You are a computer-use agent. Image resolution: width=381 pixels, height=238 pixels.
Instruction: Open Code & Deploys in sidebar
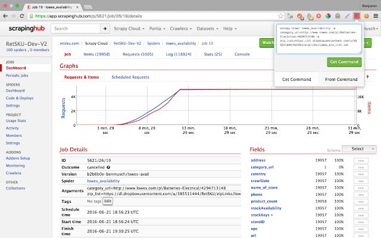(20, 98)
